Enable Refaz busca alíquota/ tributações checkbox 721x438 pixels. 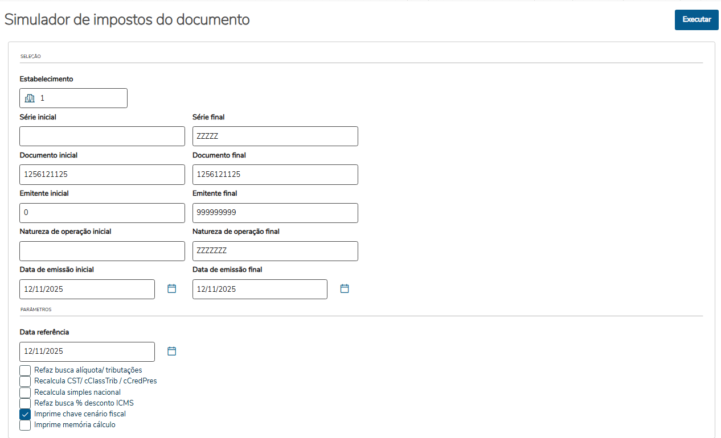(x=25, y=370)
